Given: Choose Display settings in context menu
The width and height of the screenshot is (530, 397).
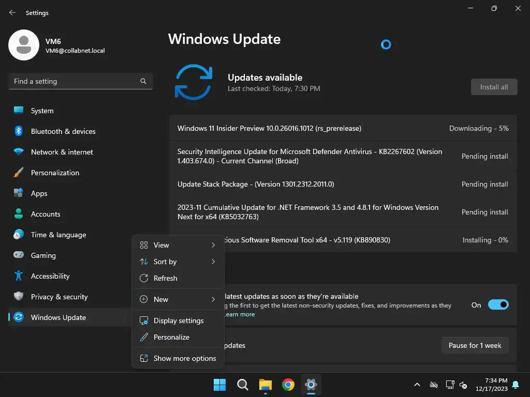Looking at the screenshot, I should tap(178, 320).
